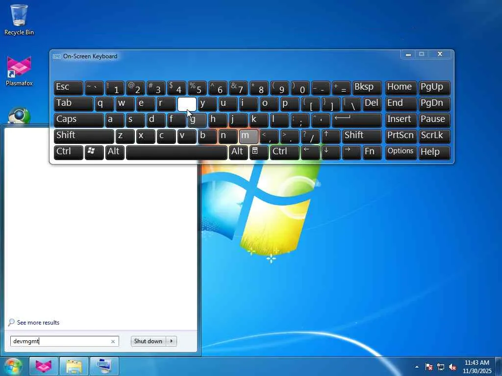This screenshot has height=376, width=502.
Task: Click the space bar key
Action: [x=176, y=152]
